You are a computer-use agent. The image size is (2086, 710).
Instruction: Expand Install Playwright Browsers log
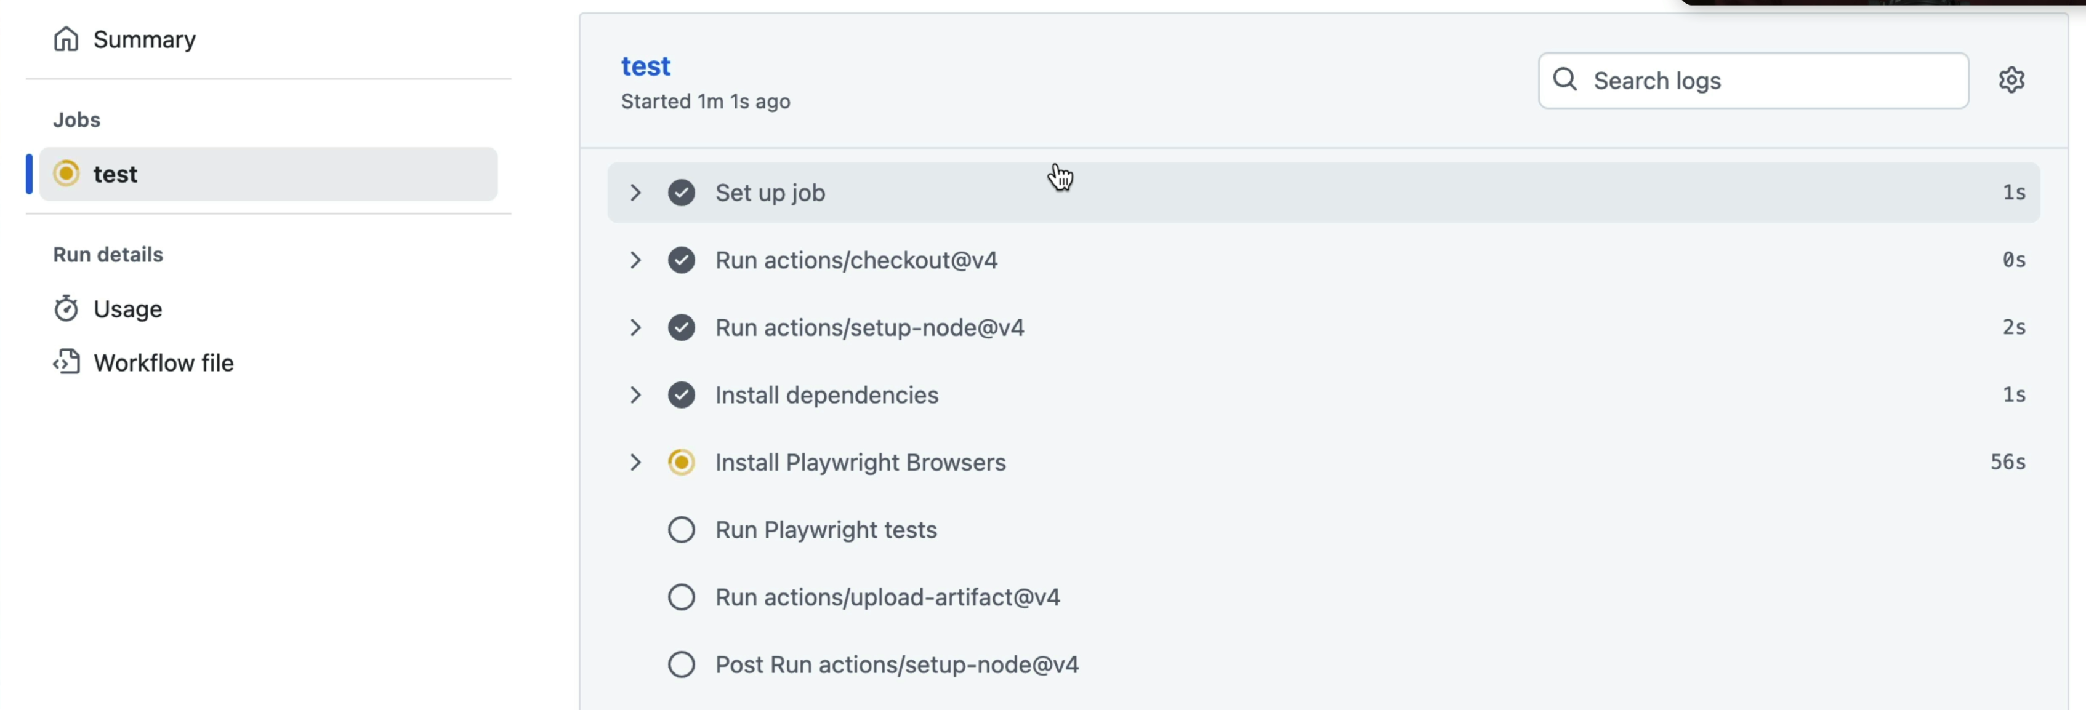635,462
